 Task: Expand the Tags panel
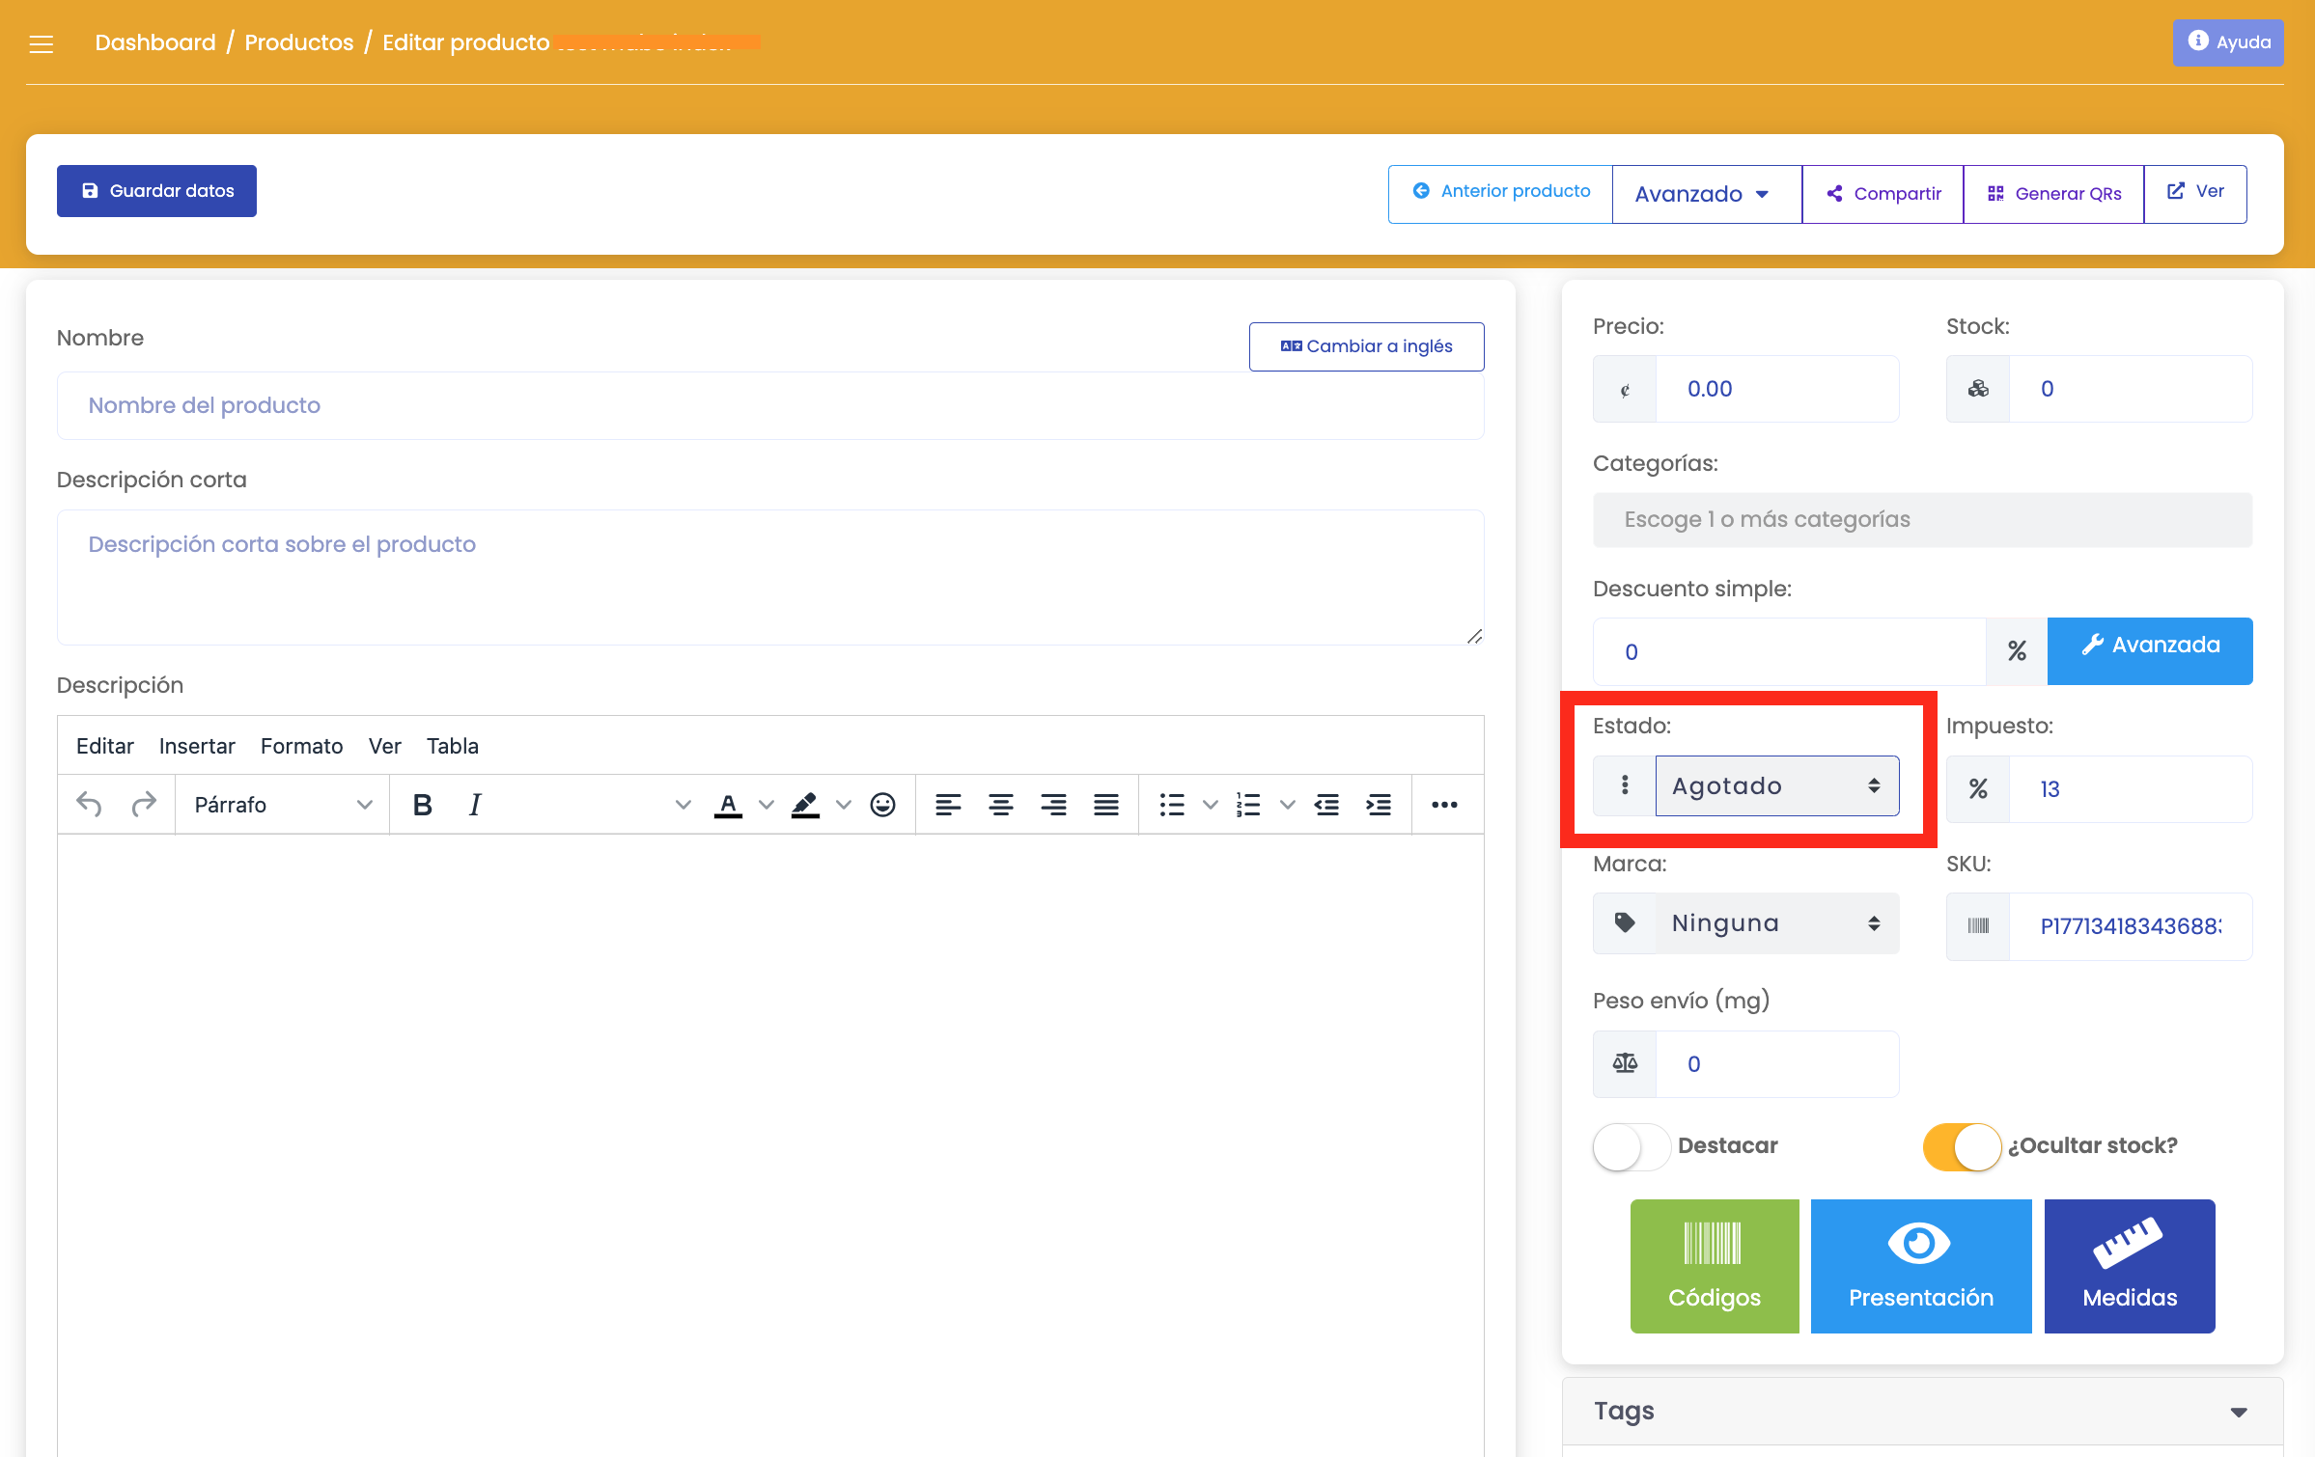(2238, 1412)
